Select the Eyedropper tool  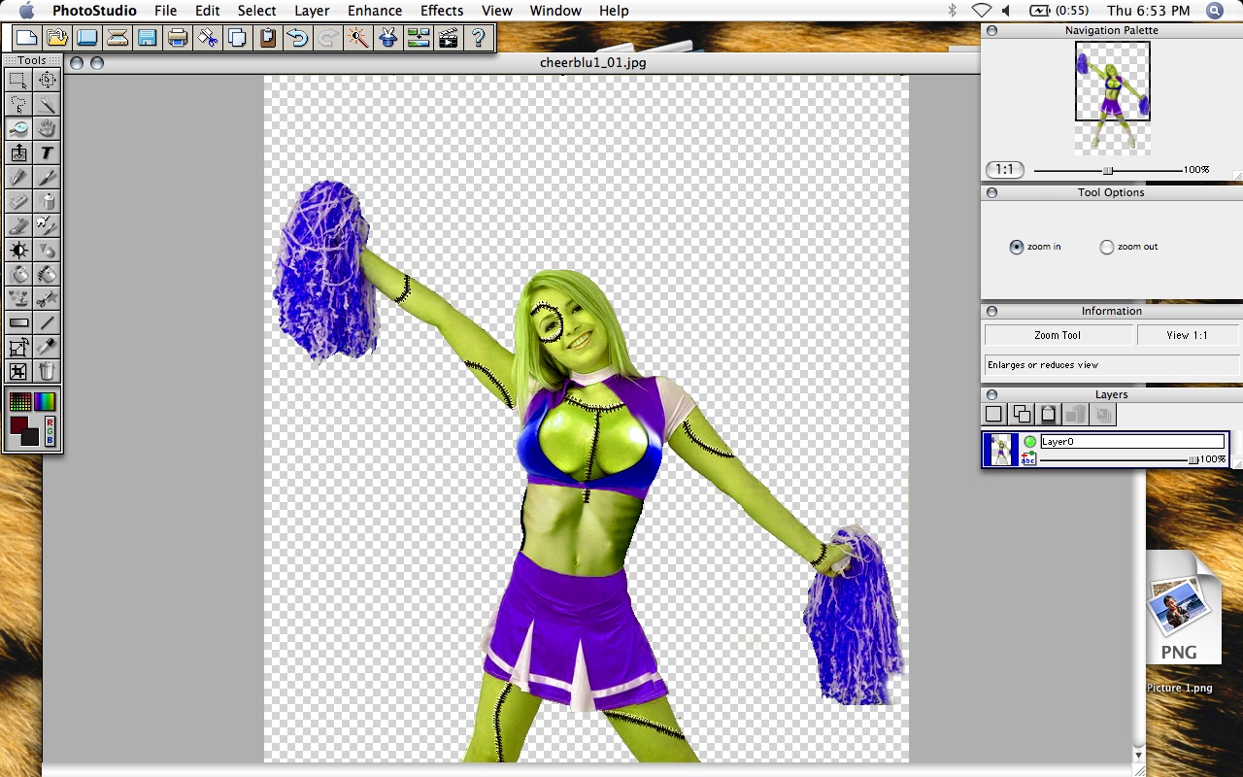[x=47, y=347]
